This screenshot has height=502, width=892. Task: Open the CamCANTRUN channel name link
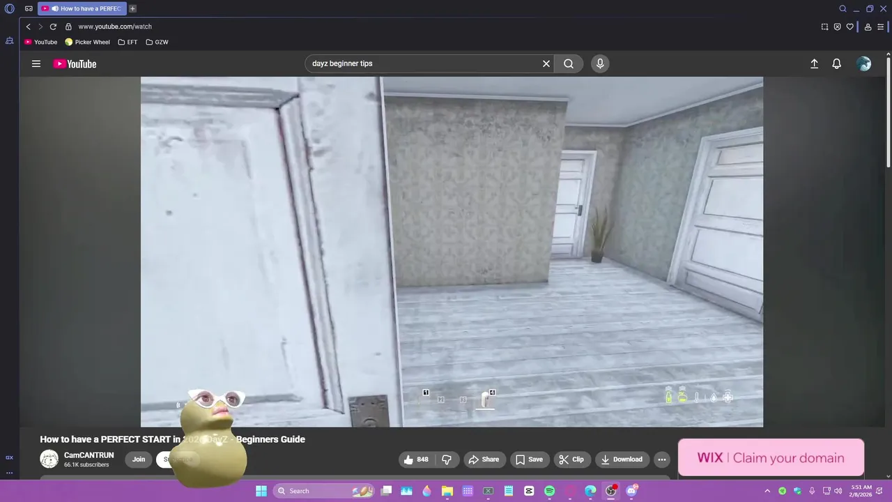pos(89,455)
